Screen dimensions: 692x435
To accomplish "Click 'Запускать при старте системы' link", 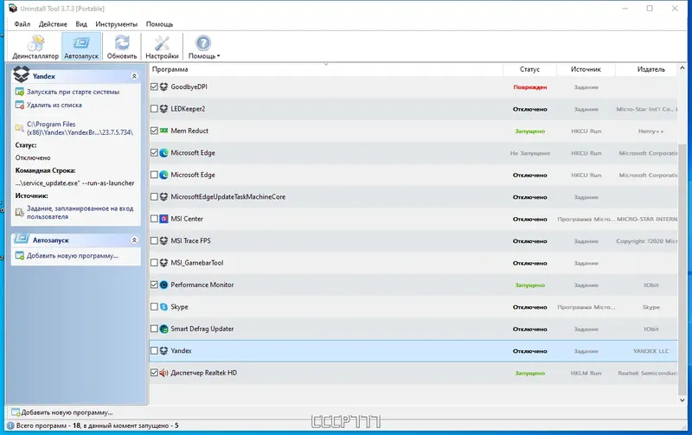I will [x=73, y=92].
